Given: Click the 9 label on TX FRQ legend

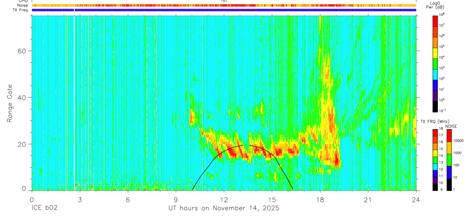Looking at the screenshot, I should click(x=441, y=189).
